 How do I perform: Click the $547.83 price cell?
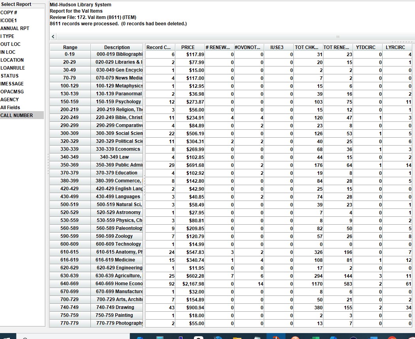point(190,252)
